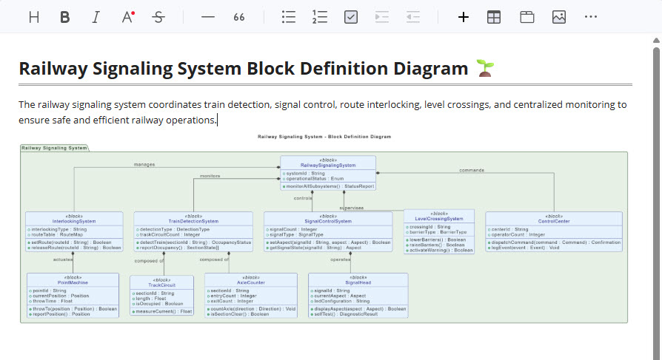Toggle bold formatting
The image size is (662, 360).
coord(64,17)
